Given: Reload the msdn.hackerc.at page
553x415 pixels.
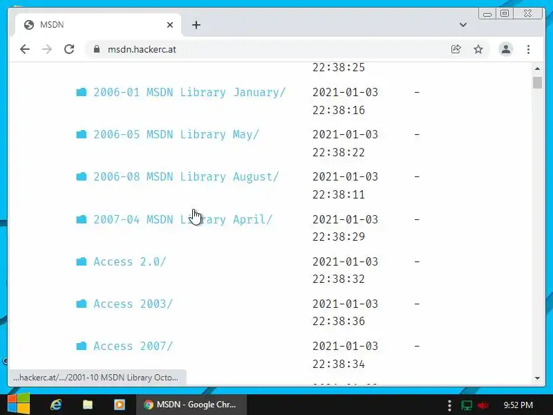Looking at the screenshot, I should point(69,49).
